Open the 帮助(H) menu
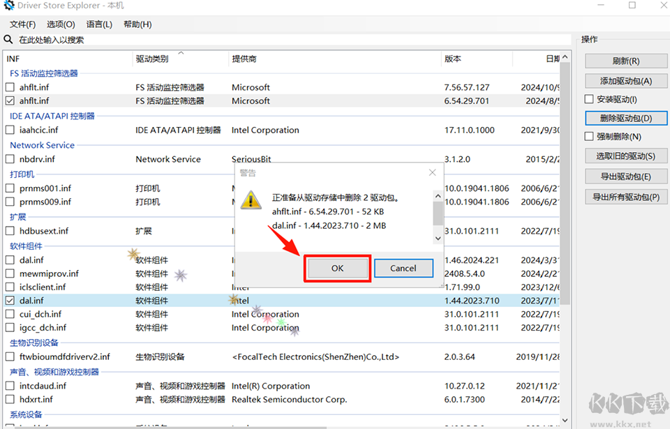Screen dimensions: 670x429 point(137,24)
